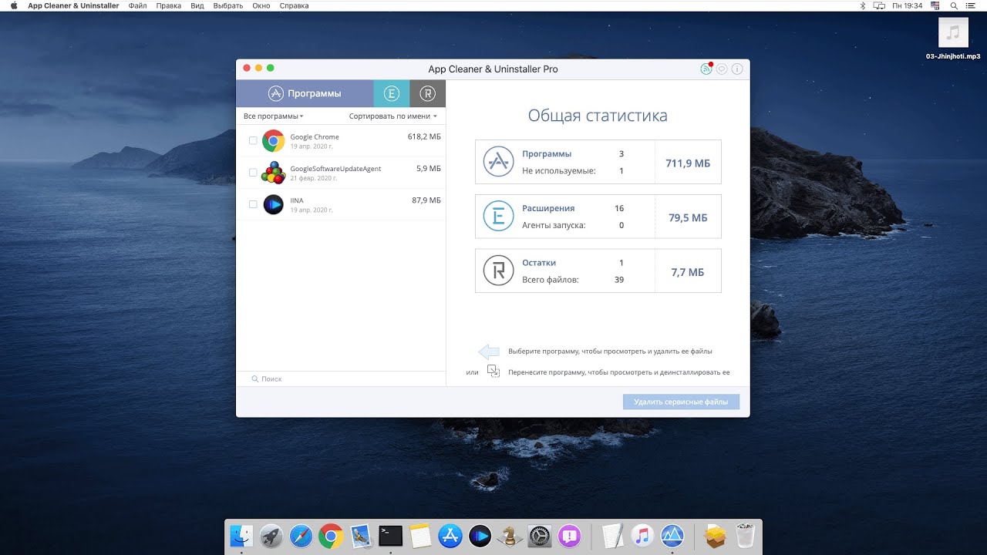
Task: Open the Сортировать по имени dropdown
Action: coord(393,116)
